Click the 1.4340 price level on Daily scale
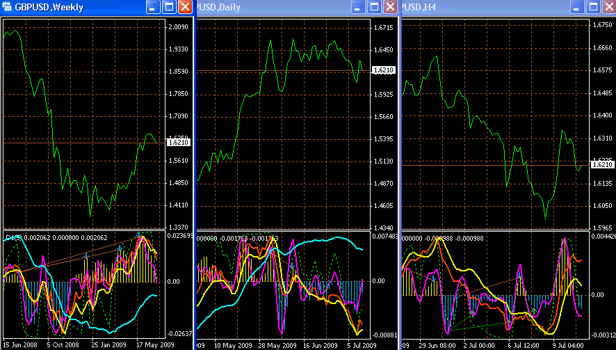 pos(383,228)
